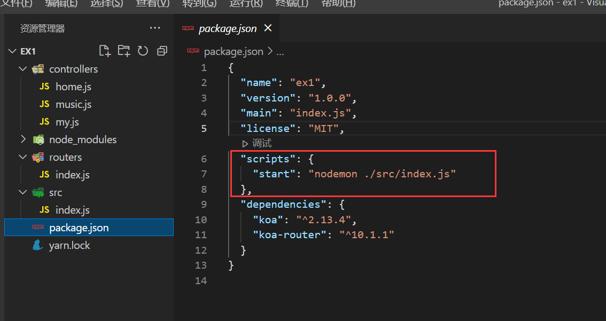Click the yarn cat icon beside yarn.lock

click(x=37, y=245)
